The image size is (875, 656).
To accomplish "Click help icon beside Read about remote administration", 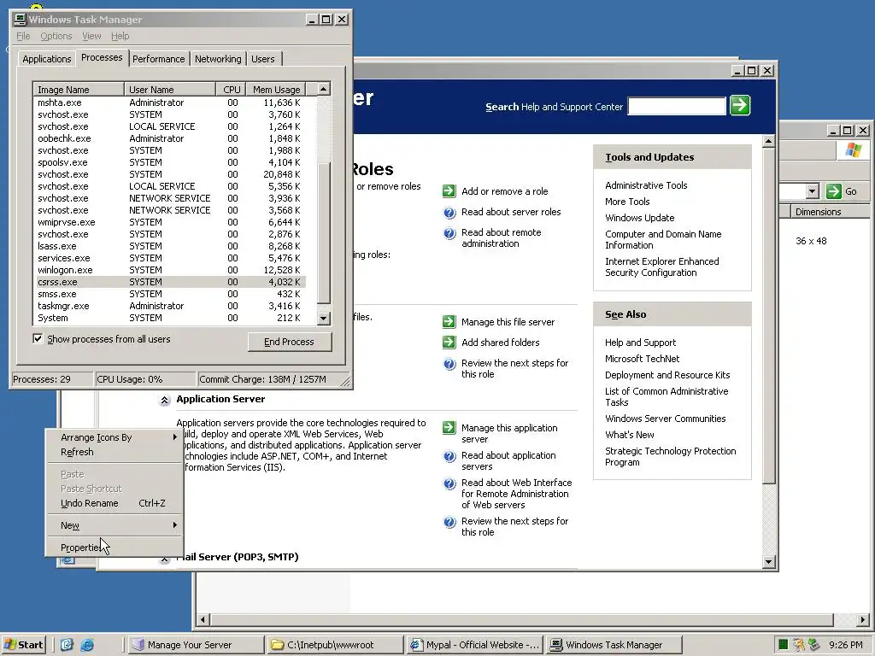I will (449, 233).
